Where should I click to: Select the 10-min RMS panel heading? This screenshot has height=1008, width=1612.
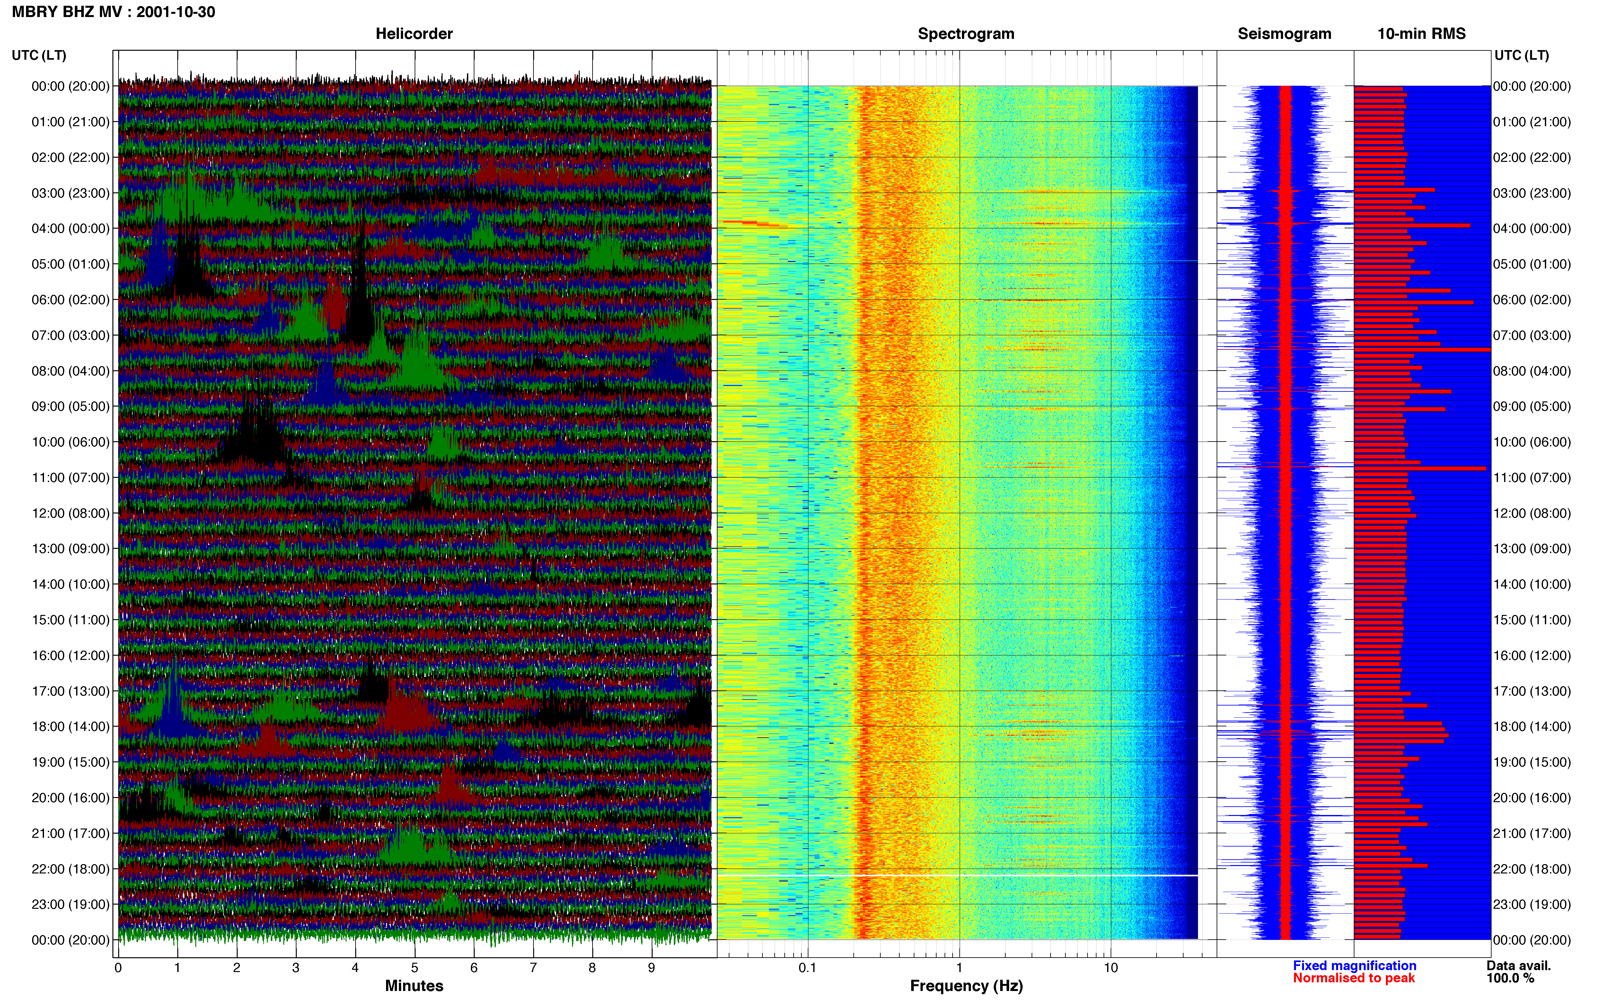[x=1421, y=34]
